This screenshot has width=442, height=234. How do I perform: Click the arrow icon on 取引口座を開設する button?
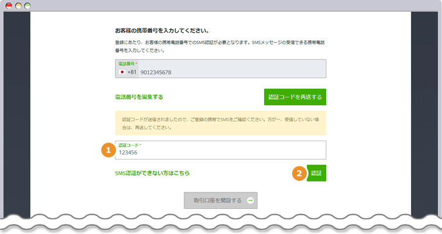(250, 200)
